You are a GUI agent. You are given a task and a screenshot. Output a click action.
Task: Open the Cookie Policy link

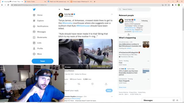142,92
